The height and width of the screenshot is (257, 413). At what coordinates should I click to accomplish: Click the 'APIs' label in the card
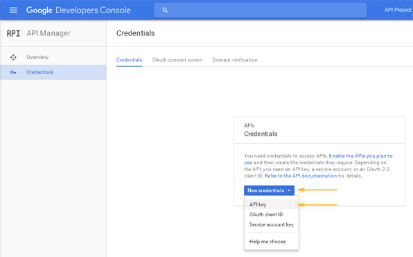249,125
